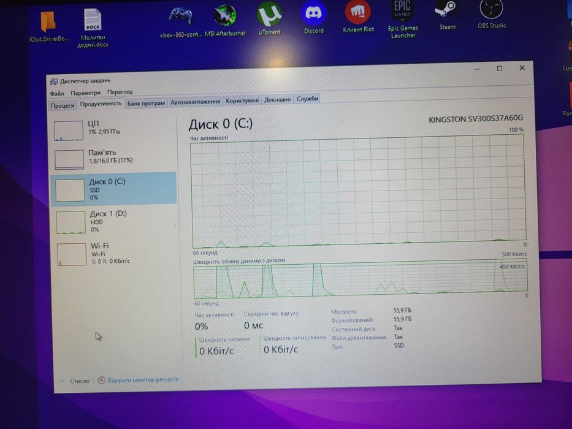Click the Час активності disk graph
The height and width of the screenshot is (429, 572).
pyautogui.click(x=358, y=192)
